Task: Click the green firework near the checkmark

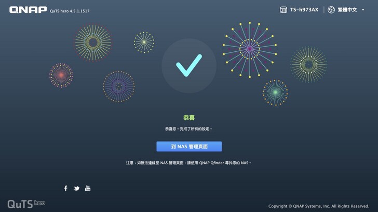Action: tap(275, 93)
